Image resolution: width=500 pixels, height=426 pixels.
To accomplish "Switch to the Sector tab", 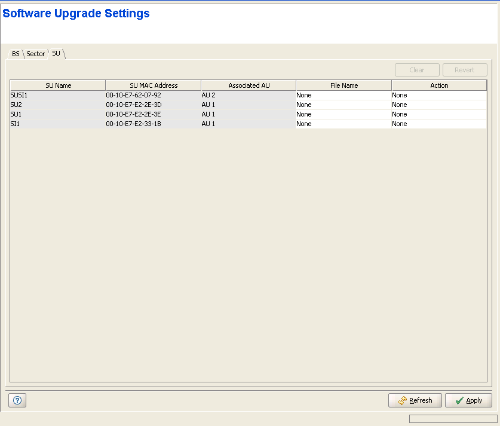I will click(x=36, y=54).
